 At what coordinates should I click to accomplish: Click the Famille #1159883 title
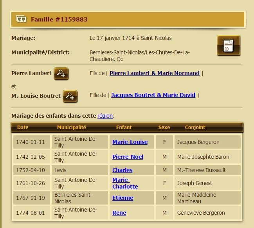click(59, 20)
